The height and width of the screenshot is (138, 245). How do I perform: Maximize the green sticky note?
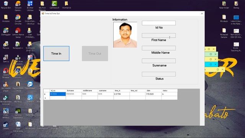[211, 54]
